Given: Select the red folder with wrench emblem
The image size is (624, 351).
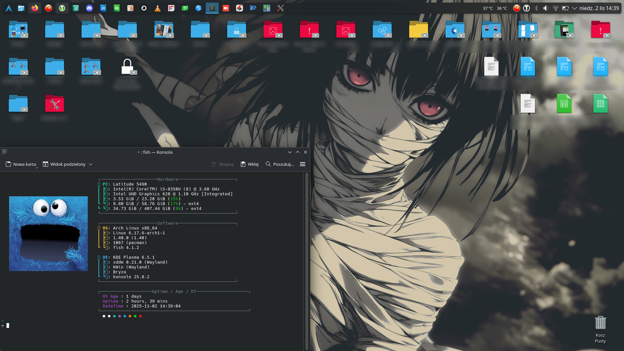Looking at the screenshot, I should click(x=55, y=104).
